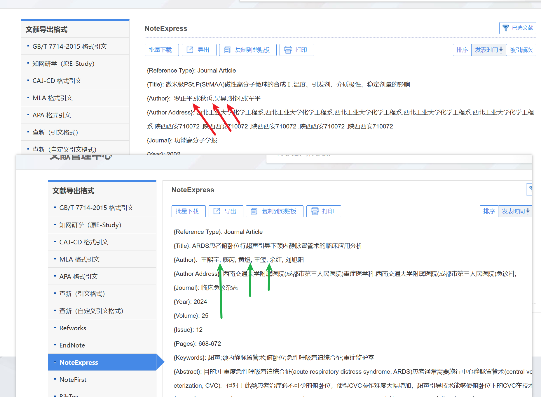
Task: Choose APA 格式引文 in bottom window
Action: [x=102, y=276]
